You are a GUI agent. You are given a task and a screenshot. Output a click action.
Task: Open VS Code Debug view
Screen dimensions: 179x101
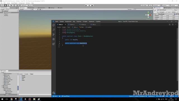pos(53,39)
